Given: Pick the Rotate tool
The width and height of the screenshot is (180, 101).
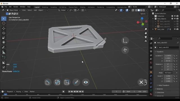Looking at the screenshot, I should [4, 33].
